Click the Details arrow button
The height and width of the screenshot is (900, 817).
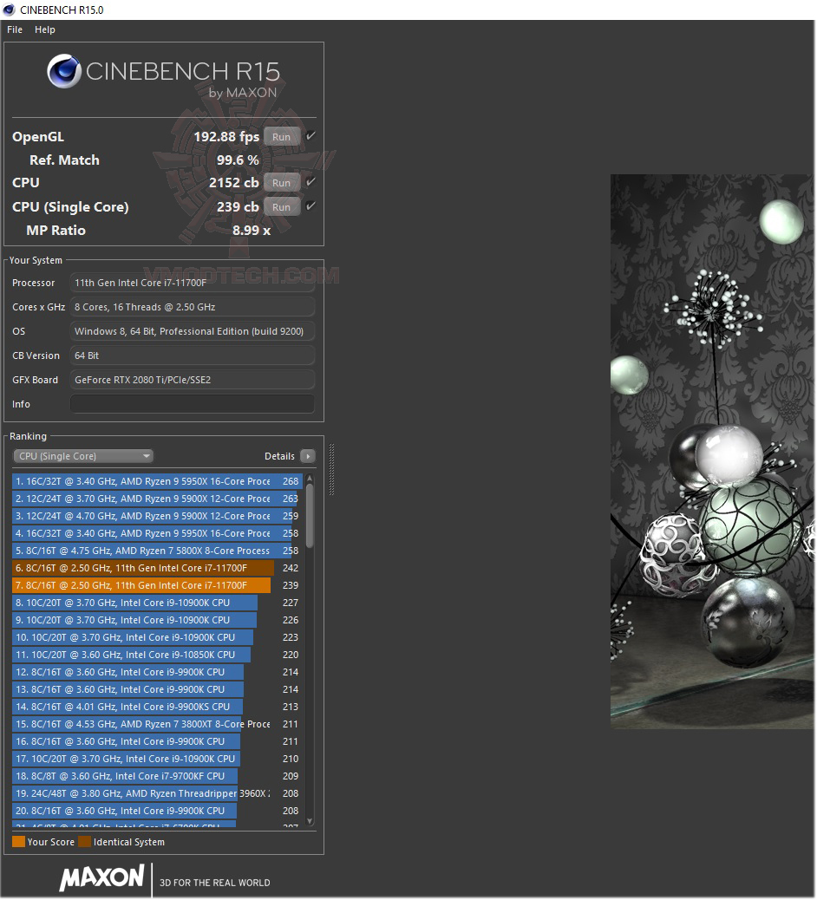[308, 456]
